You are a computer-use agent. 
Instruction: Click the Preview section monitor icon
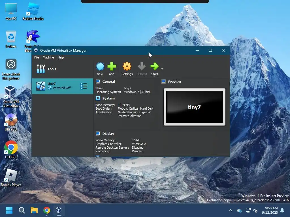pyautogui.click(x=163, y=82)
